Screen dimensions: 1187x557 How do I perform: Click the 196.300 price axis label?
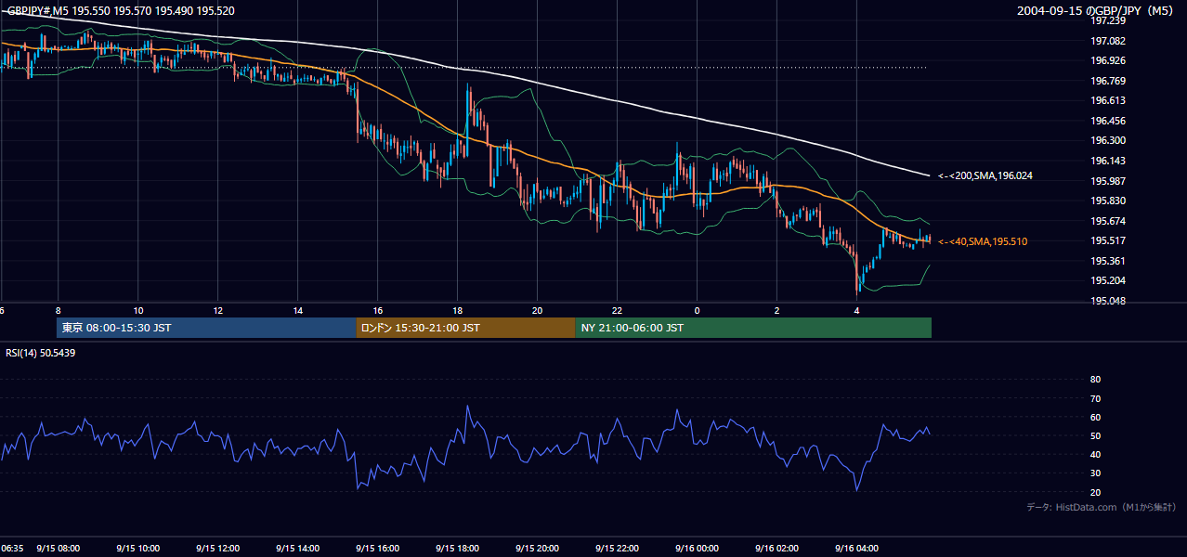[1107, 140]
